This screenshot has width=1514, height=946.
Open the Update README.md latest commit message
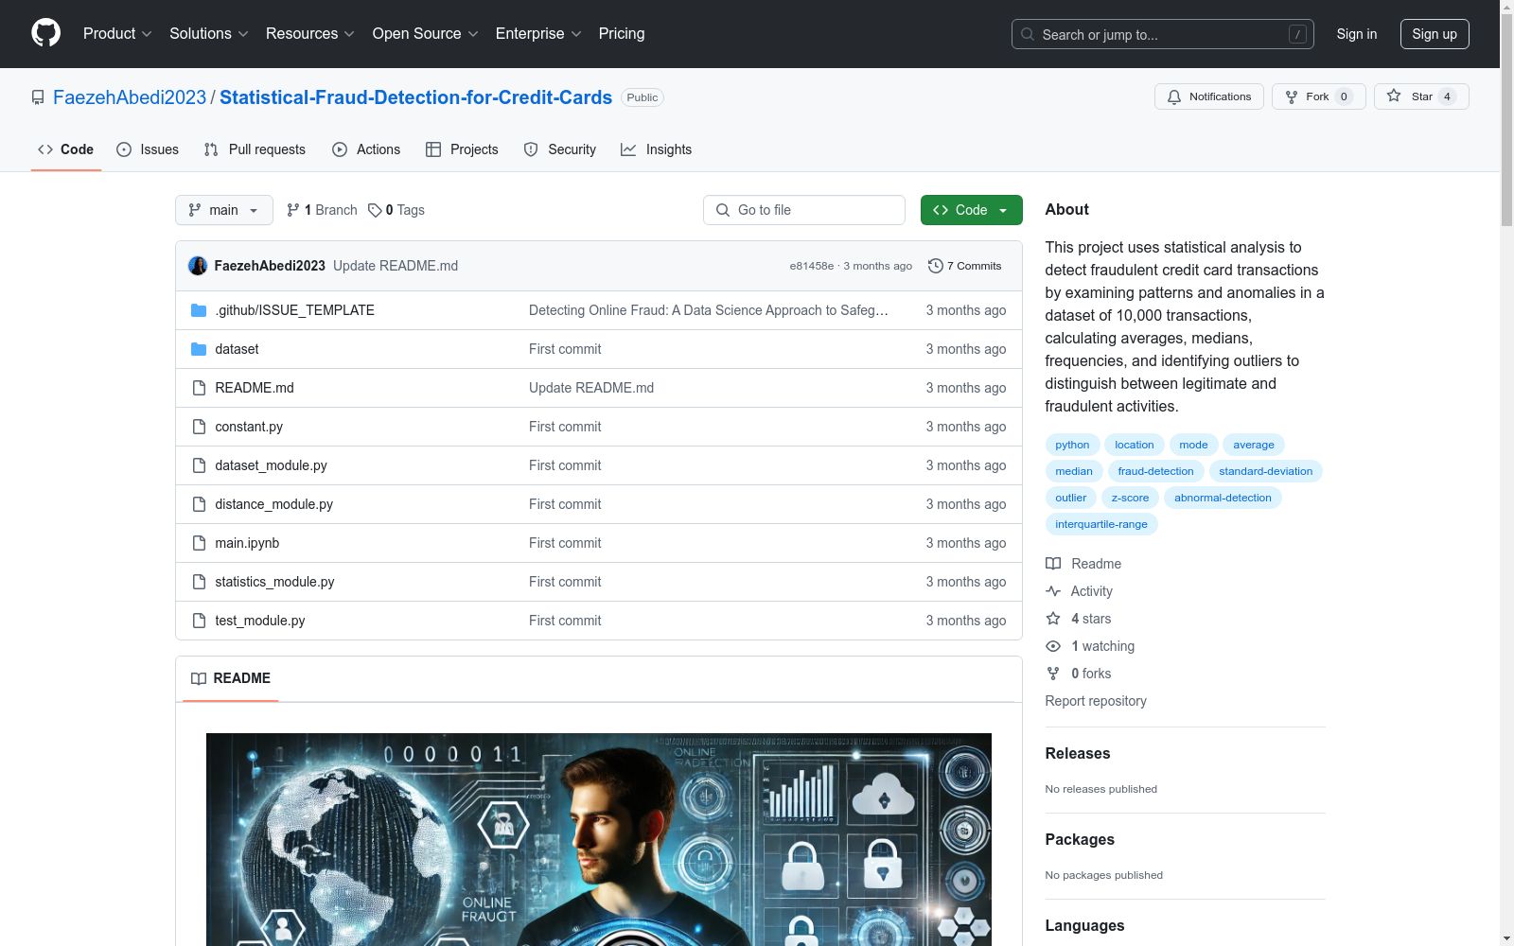tap(396, 266)
